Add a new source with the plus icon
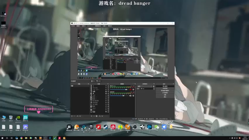This screenshot has height=140, width=249. pos(92,116)
